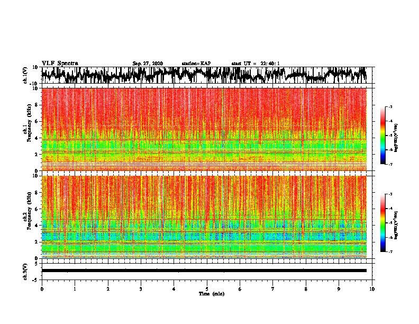
Task: Click the ch.1 voltage waveform trace
Action: tap(204, 75)
